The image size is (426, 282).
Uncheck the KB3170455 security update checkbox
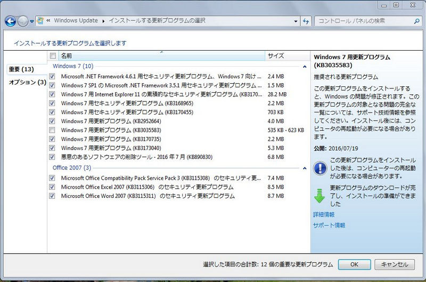tap(52, 112)
